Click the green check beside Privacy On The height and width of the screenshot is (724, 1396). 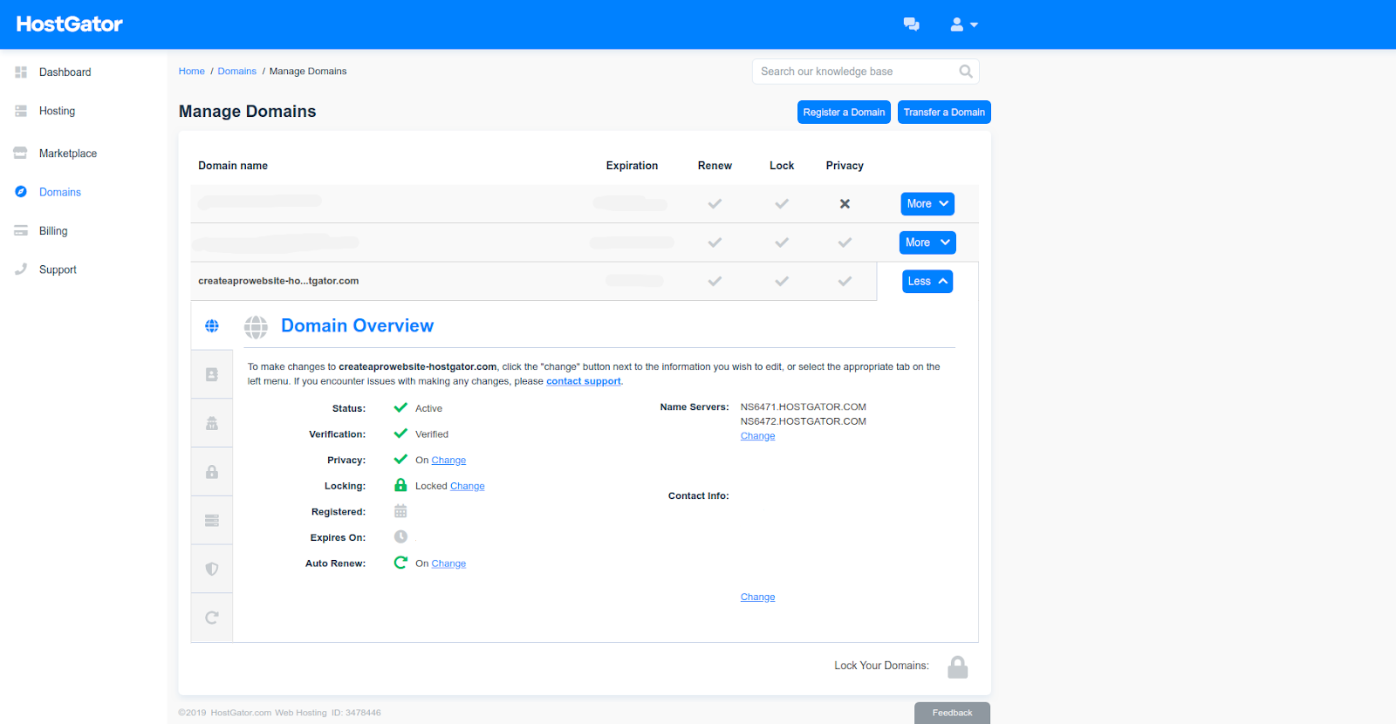[400, 460]
